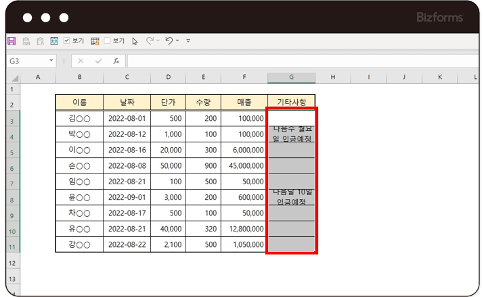This screenshot has width=484, height=297.
Task: Click the purple Save icon
Action: click(12, 41)
